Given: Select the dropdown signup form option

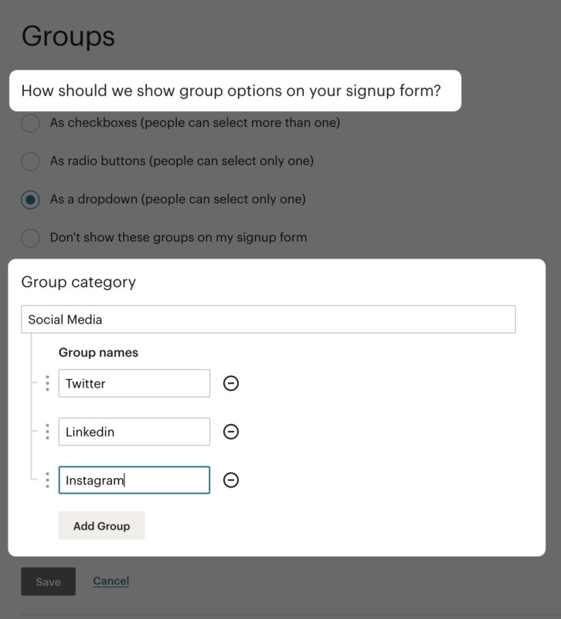Looking at the screenshot, I should (x=30, y=200).
